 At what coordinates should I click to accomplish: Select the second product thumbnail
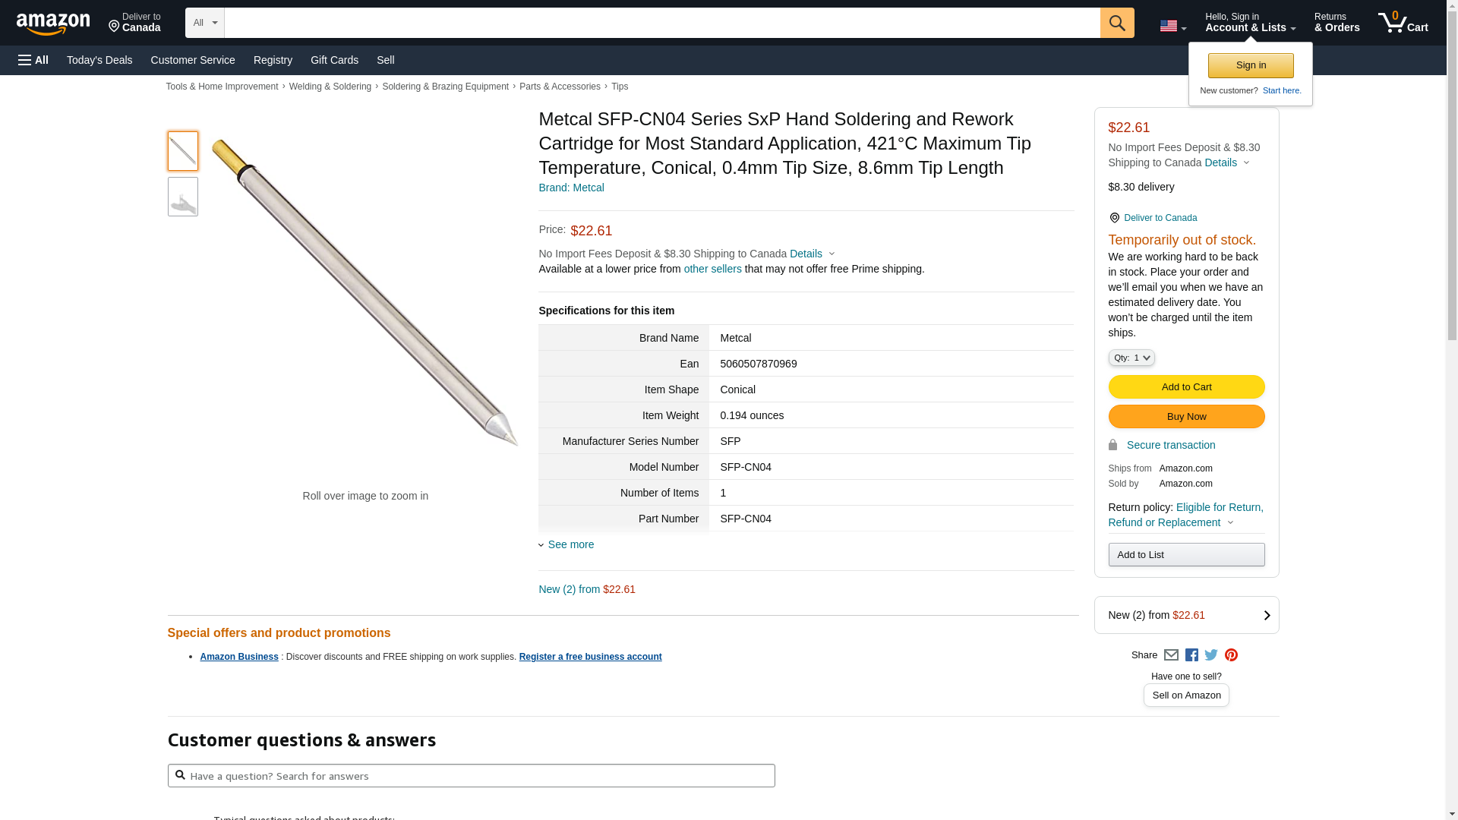pos(183,197)
